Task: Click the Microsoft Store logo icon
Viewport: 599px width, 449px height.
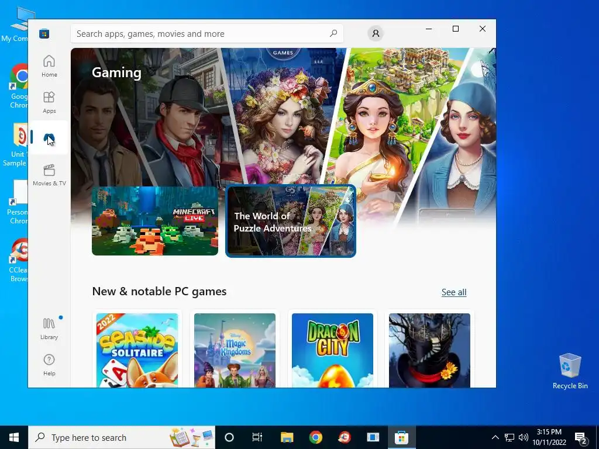Action: point(44,33)
